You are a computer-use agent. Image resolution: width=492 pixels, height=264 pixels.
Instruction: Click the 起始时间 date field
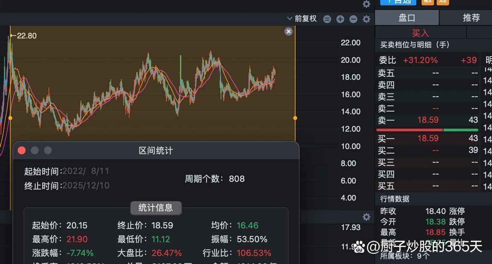pyautogui.click(x=86, y=171)
